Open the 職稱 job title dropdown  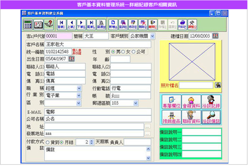click(79, 88)
